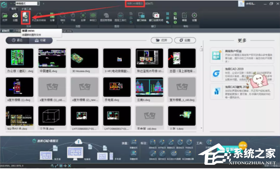This screenshot has height=169, width=280.
Task: Click the 天正版本转换 conversion tool
Action: tap(39, 17)
